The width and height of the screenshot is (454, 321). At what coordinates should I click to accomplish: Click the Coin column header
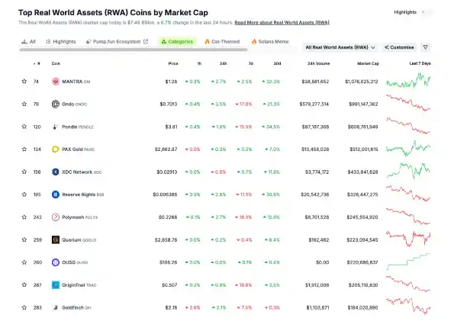[56, 63]
